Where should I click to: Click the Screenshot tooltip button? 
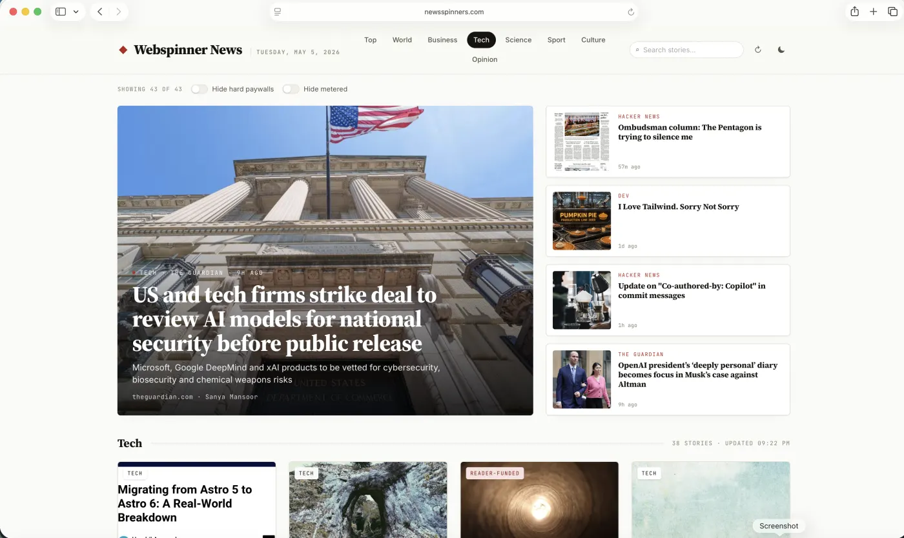coord(779,526)
